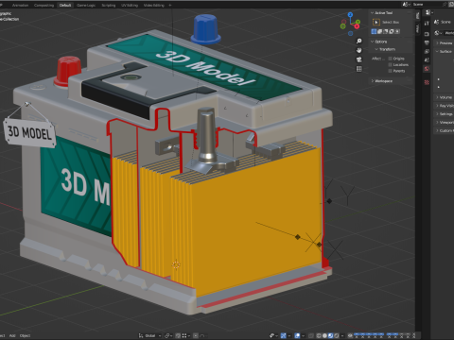This screenshot has height=340, width=454.
Task: Open the UV Editing workspace tab
Action: (x=130, y=5)
